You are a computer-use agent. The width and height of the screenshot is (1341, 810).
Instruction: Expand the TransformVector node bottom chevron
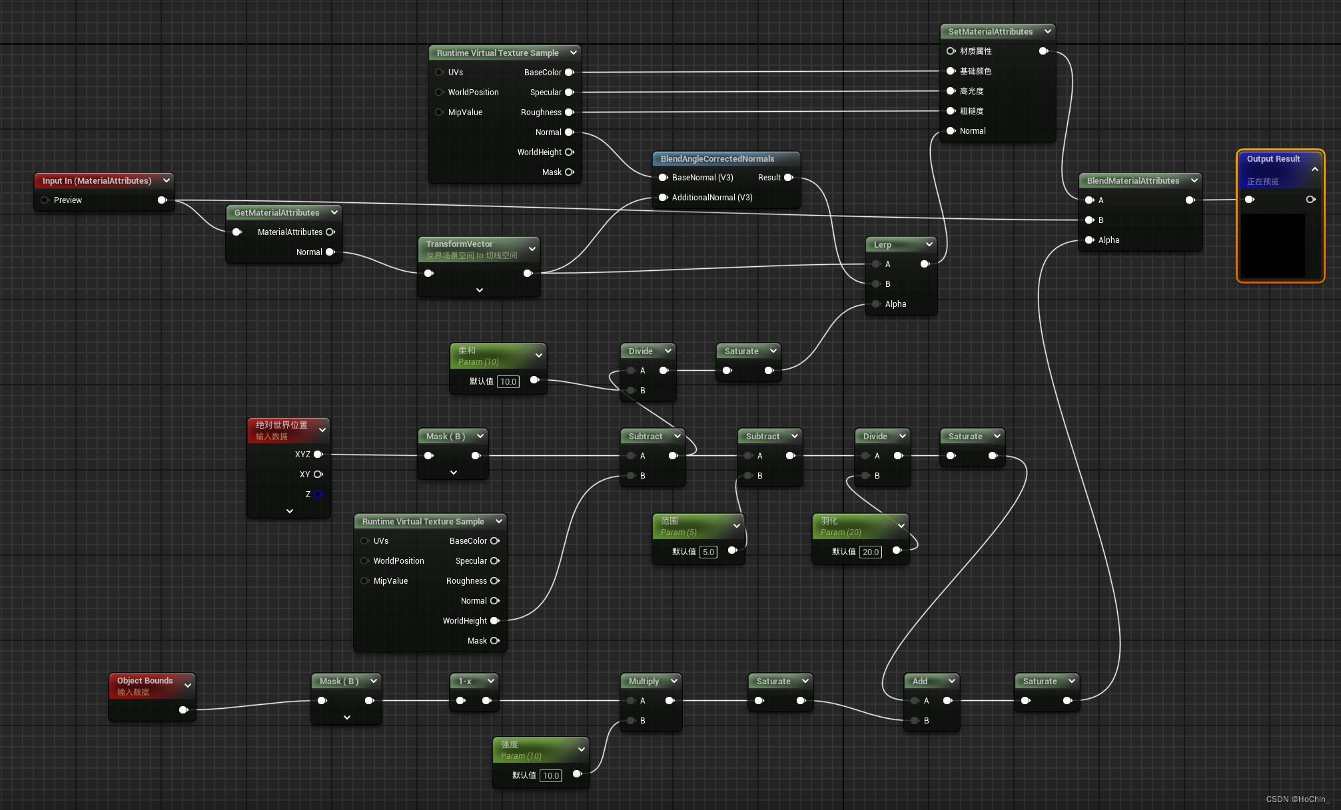pos(480,290)
